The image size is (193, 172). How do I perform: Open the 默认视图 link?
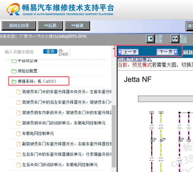point(183,39)
